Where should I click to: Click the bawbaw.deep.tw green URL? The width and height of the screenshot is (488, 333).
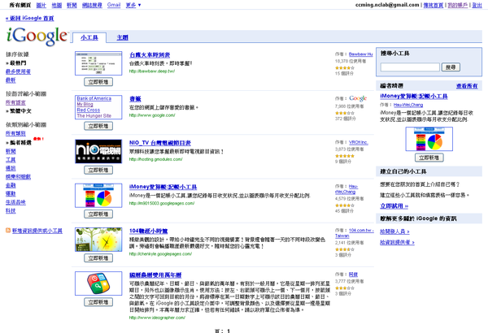click(152, 71)
